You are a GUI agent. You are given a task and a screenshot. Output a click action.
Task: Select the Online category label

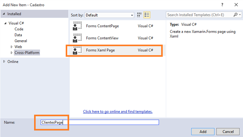click(x=13, y=62)
